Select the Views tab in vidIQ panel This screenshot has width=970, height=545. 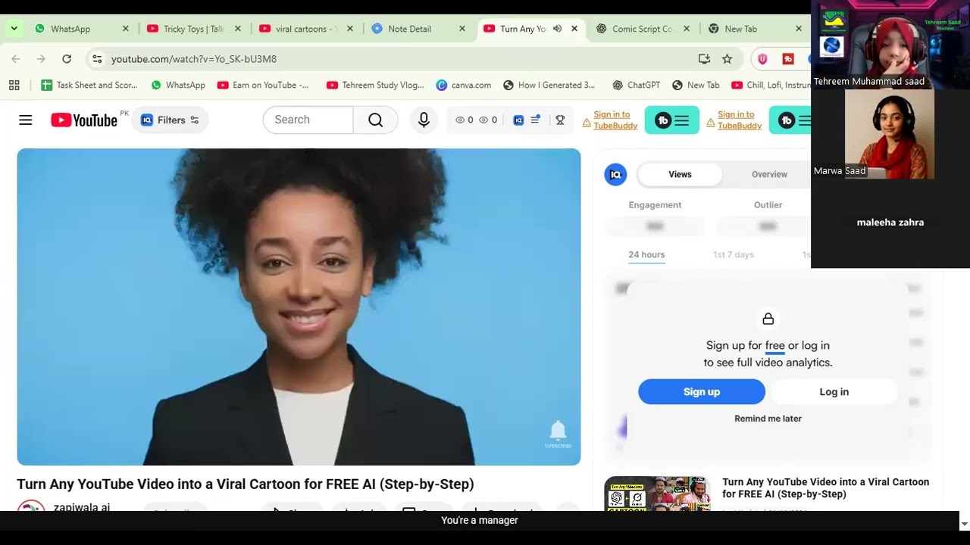[x=680, y=174]
